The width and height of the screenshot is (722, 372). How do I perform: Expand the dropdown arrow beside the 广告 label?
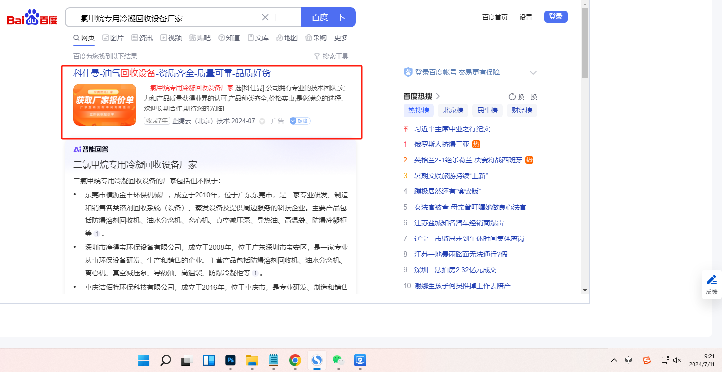[x=262, y=121]
